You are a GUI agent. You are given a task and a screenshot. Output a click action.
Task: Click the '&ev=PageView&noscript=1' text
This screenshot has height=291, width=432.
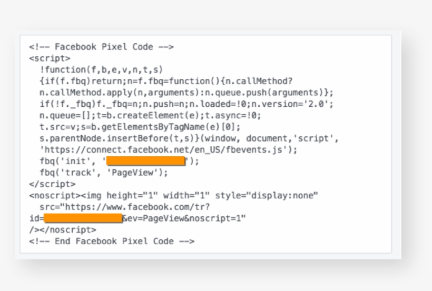tap(184, 218)
